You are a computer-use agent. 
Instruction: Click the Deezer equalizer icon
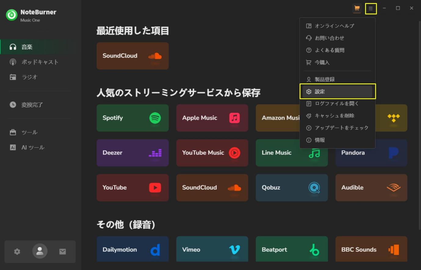tap(155, 153)
